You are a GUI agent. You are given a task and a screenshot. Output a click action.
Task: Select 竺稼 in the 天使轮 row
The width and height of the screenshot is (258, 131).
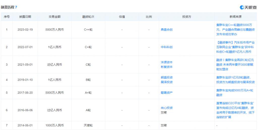coord(164,125)
